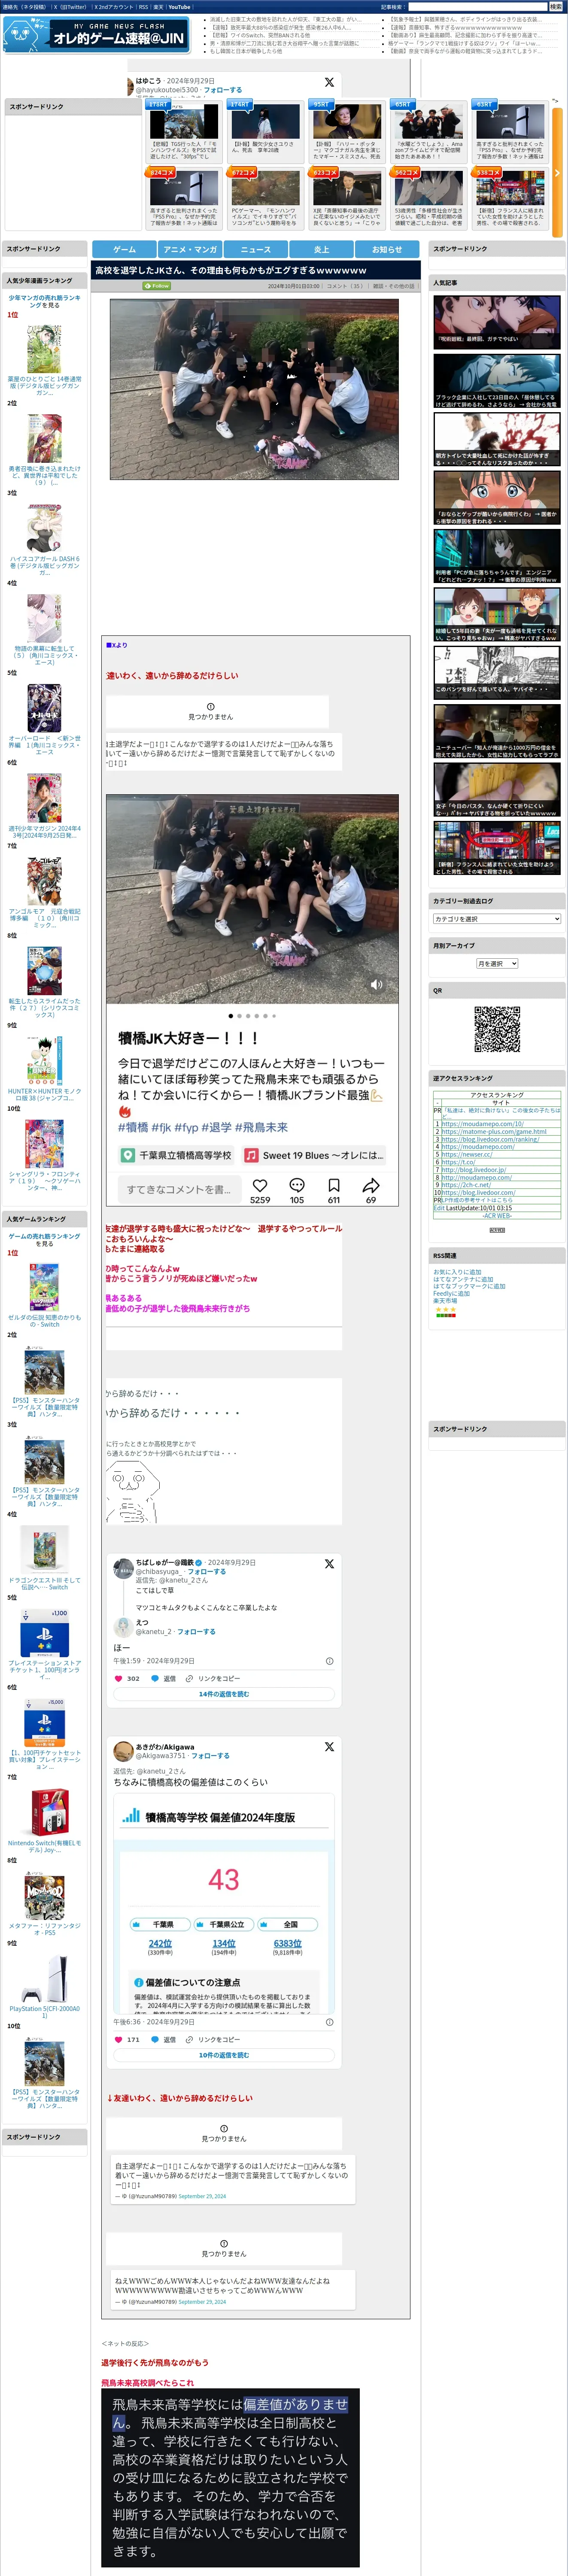Open the main article title heading
Viewport: 568px width, 2576px height.
[231, 270]
